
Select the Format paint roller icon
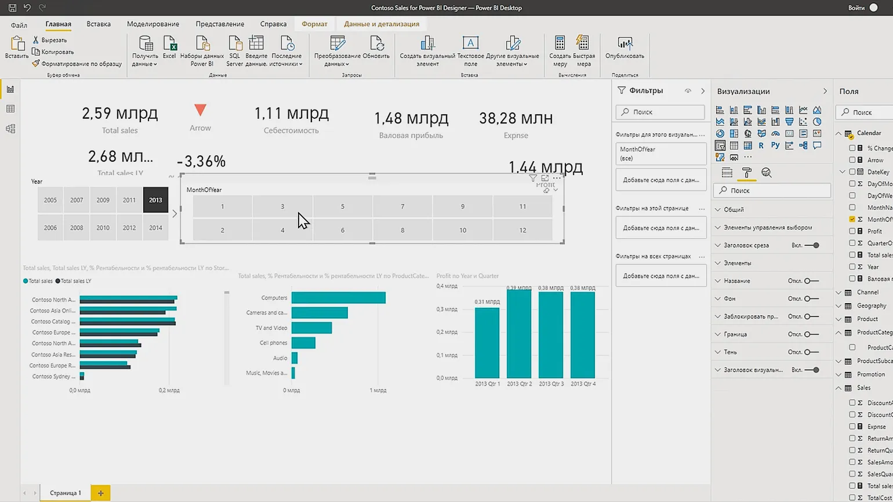click(x=747, y=173)
